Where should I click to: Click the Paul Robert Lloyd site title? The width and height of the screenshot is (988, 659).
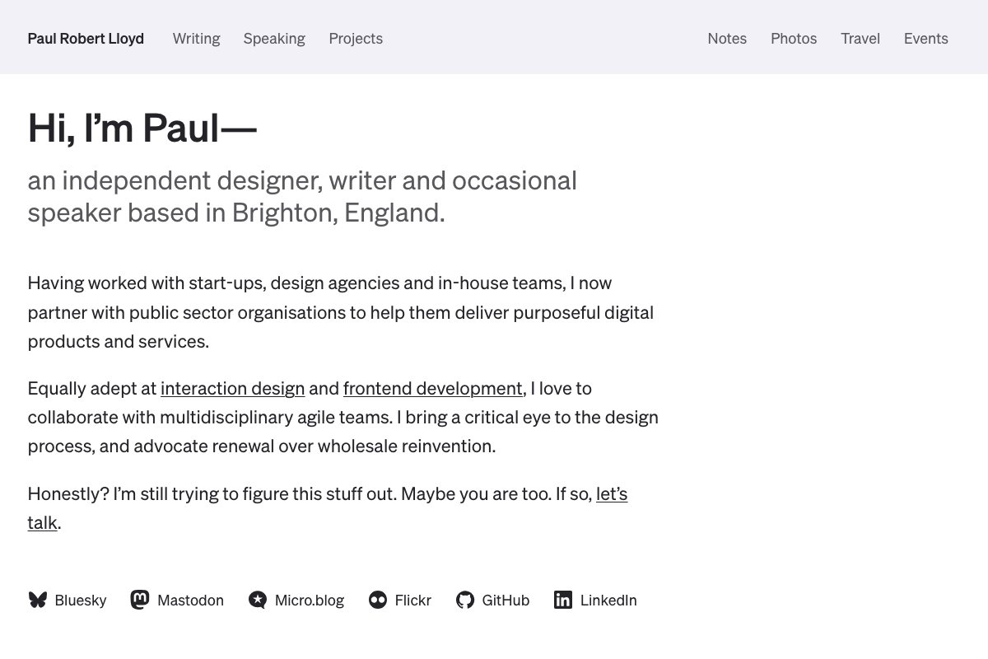pos(86,39)
